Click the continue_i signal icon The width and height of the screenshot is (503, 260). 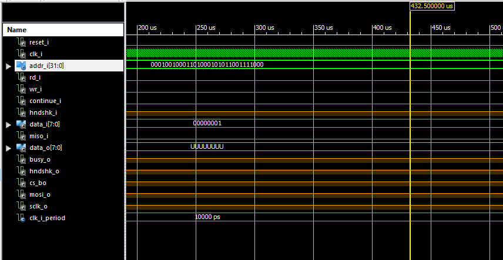coord(21,101)
